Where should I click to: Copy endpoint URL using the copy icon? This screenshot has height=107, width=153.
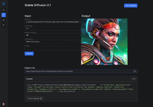tap(135, 71)
